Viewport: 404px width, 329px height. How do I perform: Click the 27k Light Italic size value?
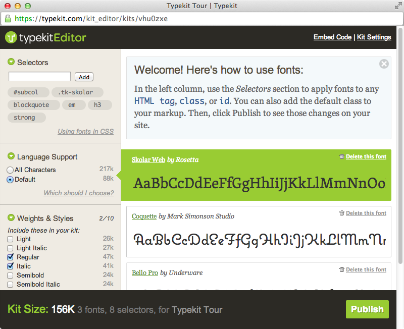(x=108, y=247)
